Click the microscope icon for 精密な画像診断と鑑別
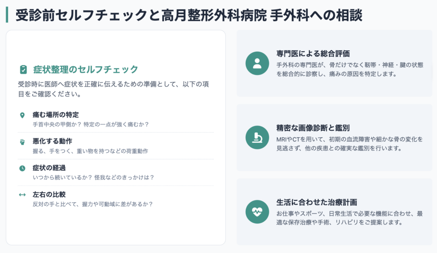437x253 pixels. [x=257, y=137]
